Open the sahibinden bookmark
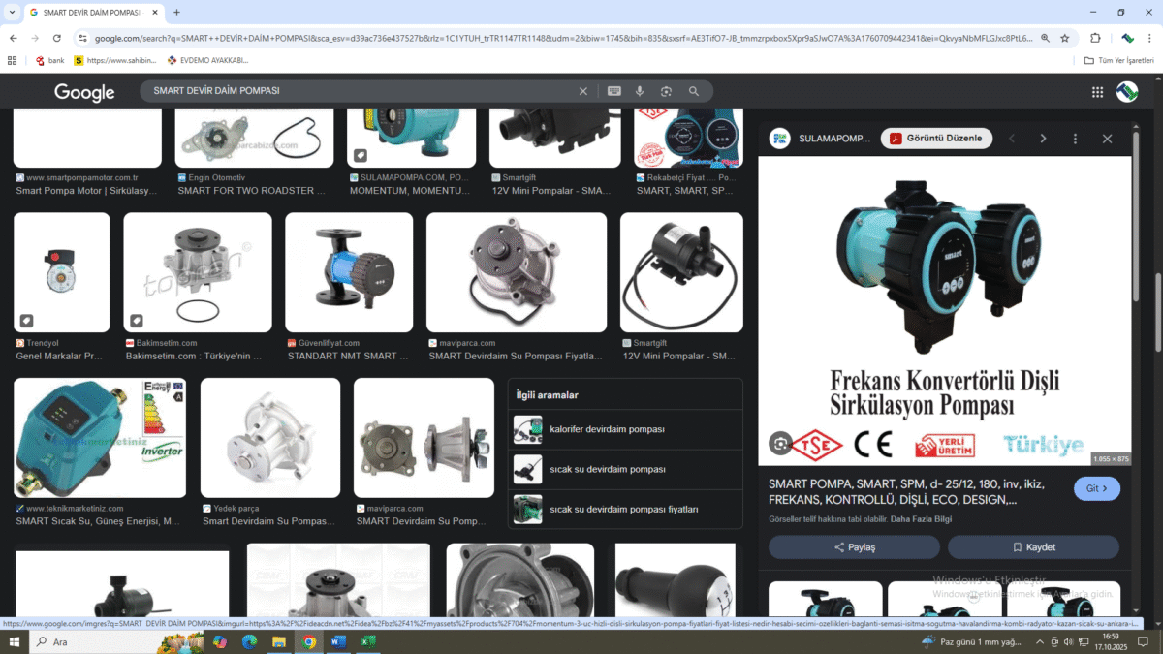Viewport: 1163px width, 654px height. coord(118,60)
